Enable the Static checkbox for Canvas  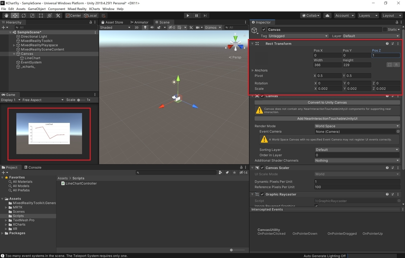click(x=386, y=29)
